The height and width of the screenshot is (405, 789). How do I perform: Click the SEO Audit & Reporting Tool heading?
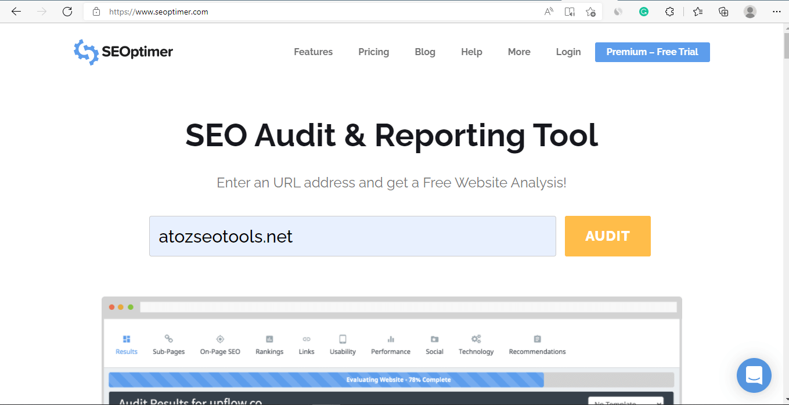(392, 135)
